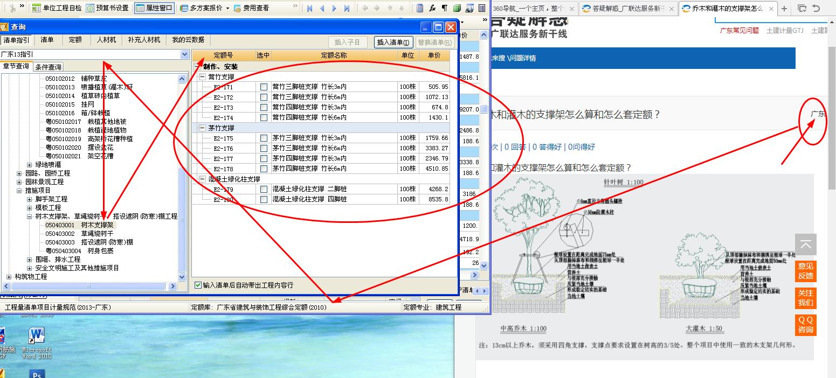Select tree item 050403002 草绳绕树干
The height and width of the screenshot is (378, 836).
coord(79,234)
